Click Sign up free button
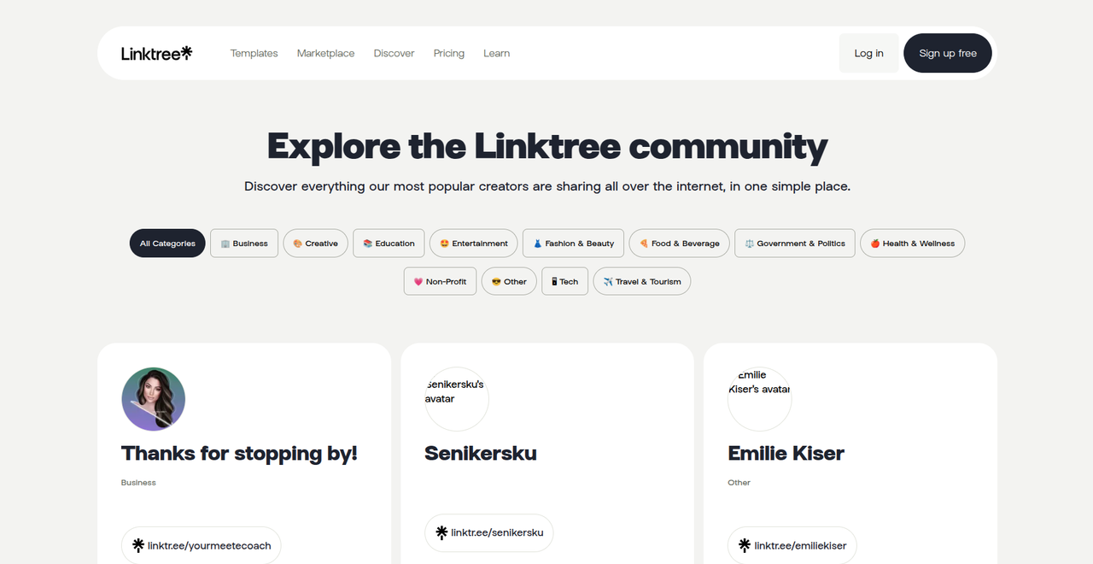1093x564 pixels. [x=948, y=53]
